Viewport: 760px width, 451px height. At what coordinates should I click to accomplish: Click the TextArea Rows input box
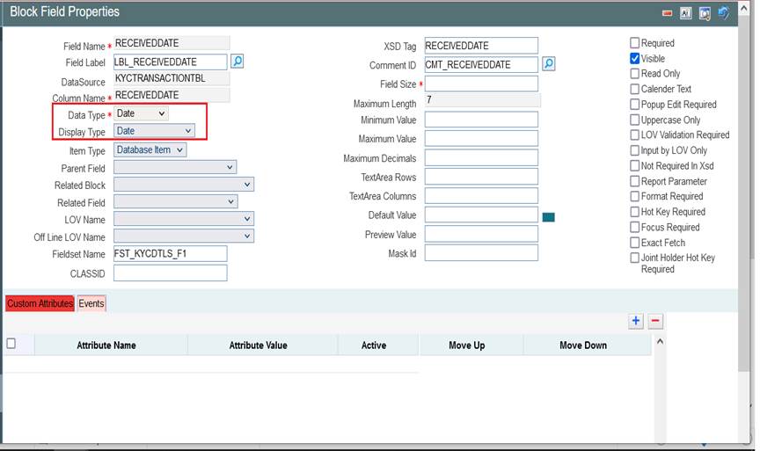tap(481, 177)
